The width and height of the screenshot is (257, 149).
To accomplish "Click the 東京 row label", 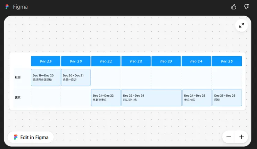I will pyautogui.click(x=18, y=98).
